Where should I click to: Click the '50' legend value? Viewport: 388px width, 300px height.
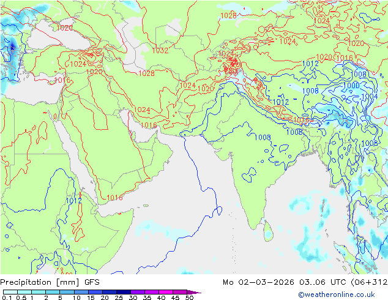(x=189, y=298)
